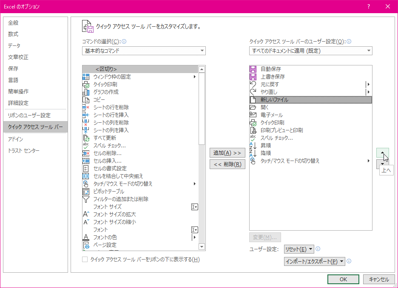Select 元に戻す undo icon

[x=253, y=85]
